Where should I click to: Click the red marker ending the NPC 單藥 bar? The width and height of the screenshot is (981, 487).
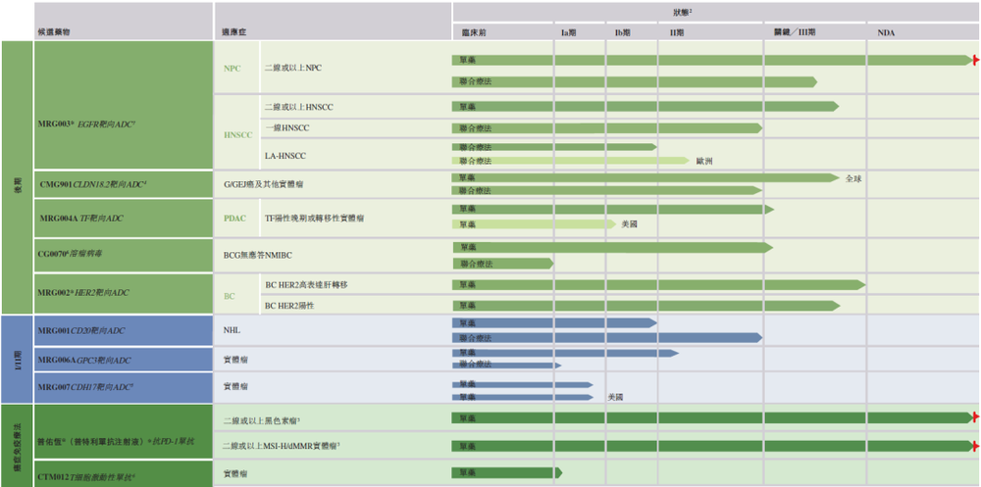click(974, 61)
